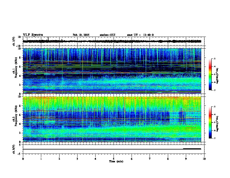Click inside the ch.1 frequency spectrogram
Screen dimensions: 230x178
point(112,71)
